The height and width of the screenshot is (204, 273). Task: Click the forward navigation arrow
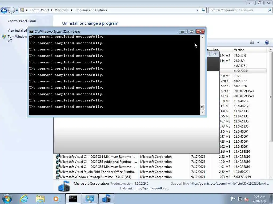coord(11,10)
